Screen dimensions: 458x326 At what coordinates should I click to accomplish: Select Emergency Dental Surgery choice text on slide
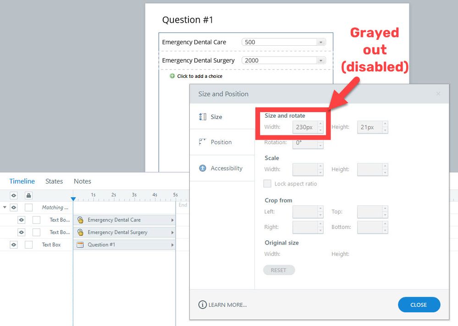pyautogui.click(x=199, y=60)
